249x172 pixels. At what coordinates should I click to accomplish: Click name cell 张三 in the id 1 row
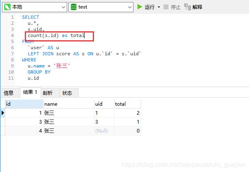pos(69,113)
